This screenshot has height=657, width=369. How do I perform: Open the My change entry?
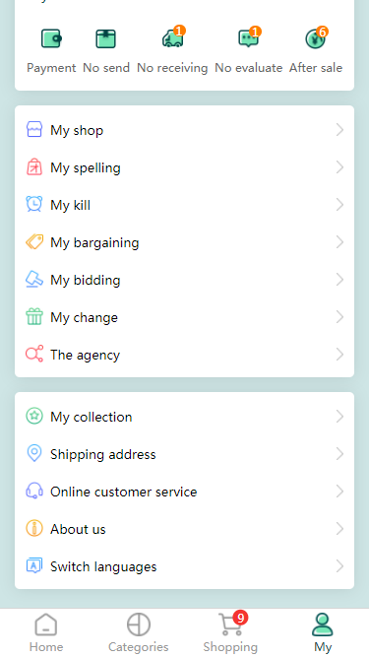[x=185, y=317]
